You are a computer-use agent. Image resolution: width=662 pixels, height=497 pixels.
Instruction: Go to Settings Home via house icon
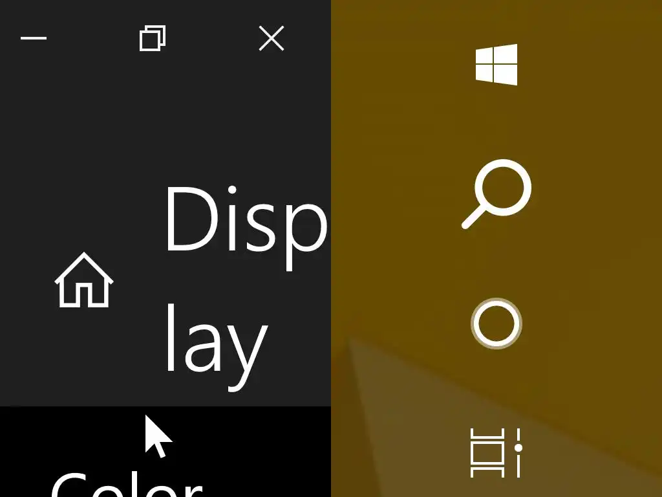[84, 280]
